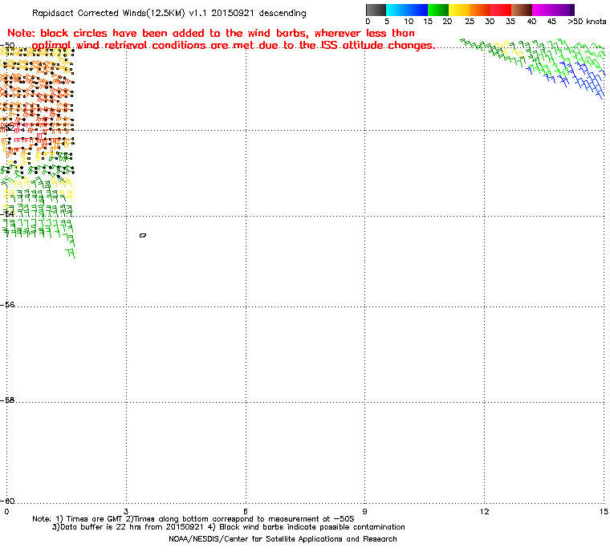Click the '0' longitude label on bottom axis
Screen dimensions: 610x552
click(x=6, y=511)
